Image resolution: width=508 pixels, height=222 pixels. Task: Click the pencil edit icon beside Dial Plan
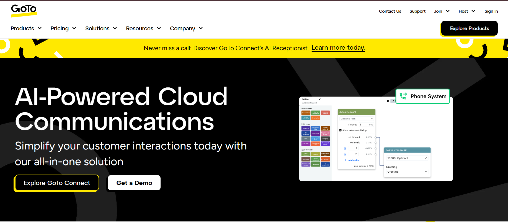coord(319,99)
